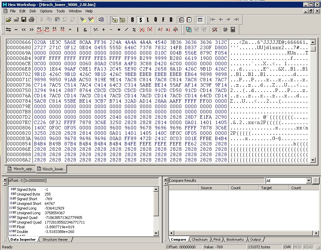Open the Disk menu
The image size is (321, 250).
coord(33,11)
